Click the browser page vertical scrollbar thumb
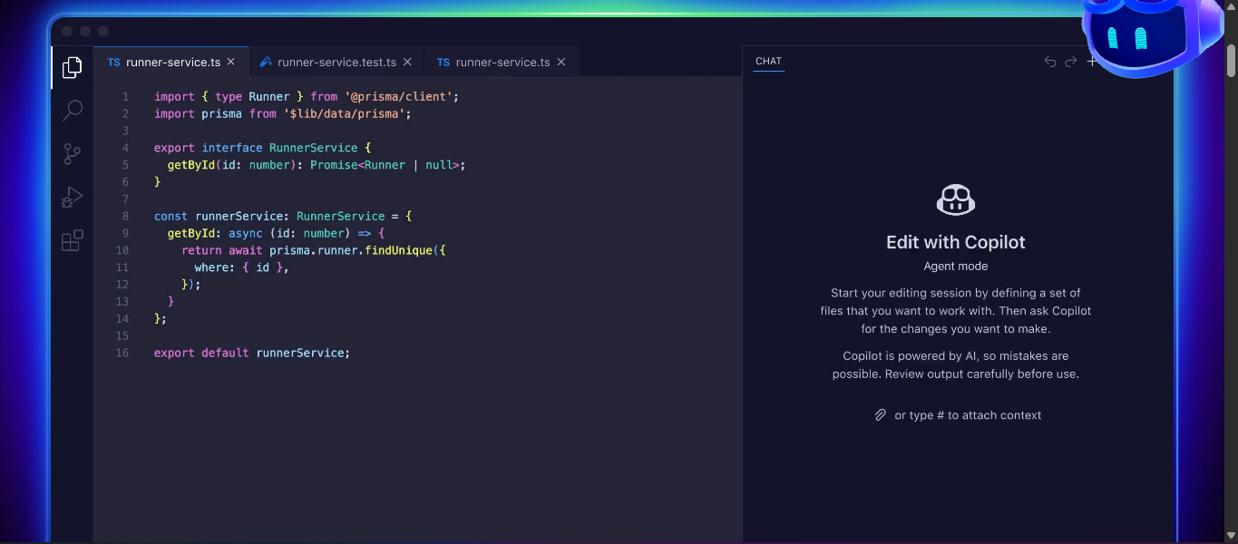The height and width of the screenshot is (544, 1238). pos(1231,62)
